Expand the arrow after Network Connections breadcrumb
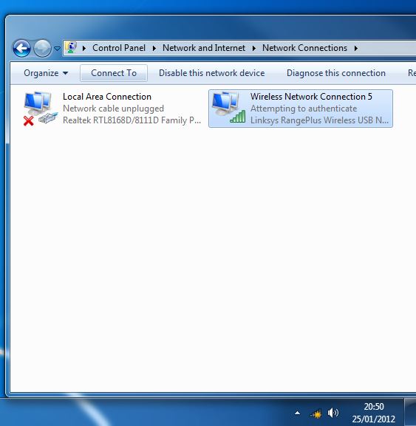 tap(356, 49)
